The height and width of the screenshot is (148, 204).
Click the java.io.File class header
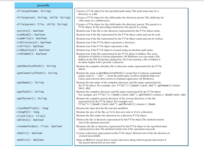(x=43, y=5)
